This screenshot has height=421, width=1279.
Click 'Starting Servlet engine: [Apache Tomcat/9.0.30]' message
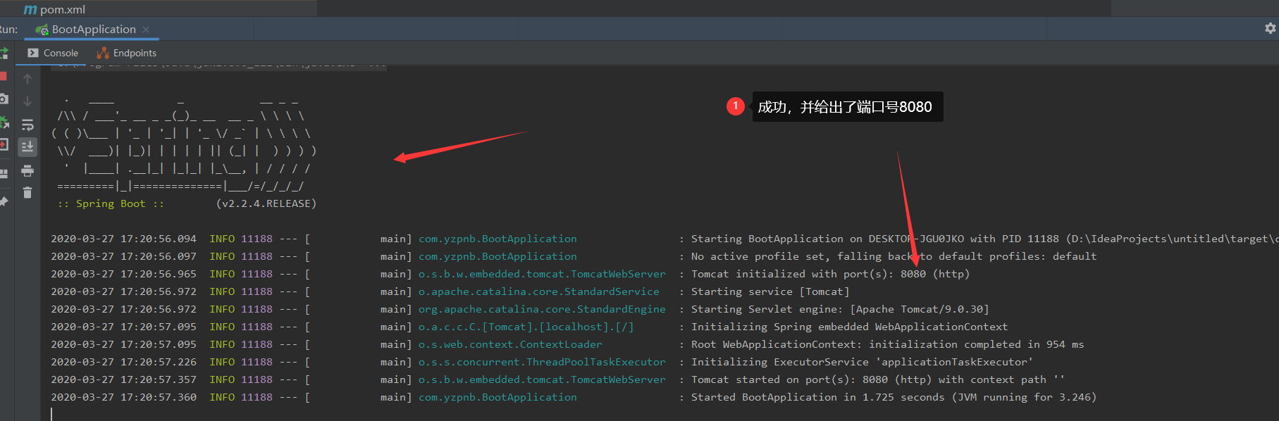[840, 309]
